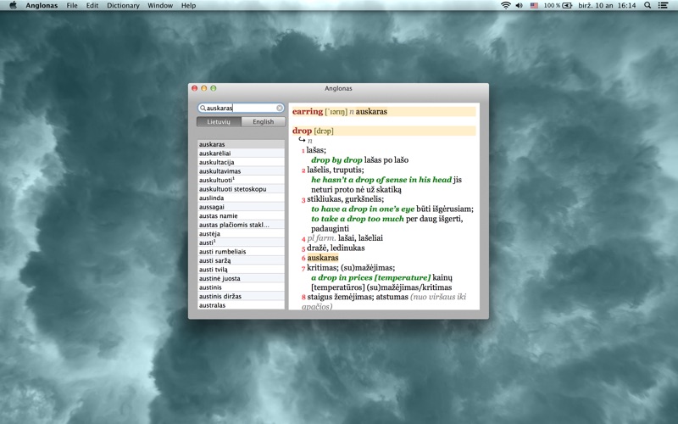Select 'austi rumbeliais' in the word list
Image resolution: width=678 pixels, height=424 pixels.
tap(241, 251)
